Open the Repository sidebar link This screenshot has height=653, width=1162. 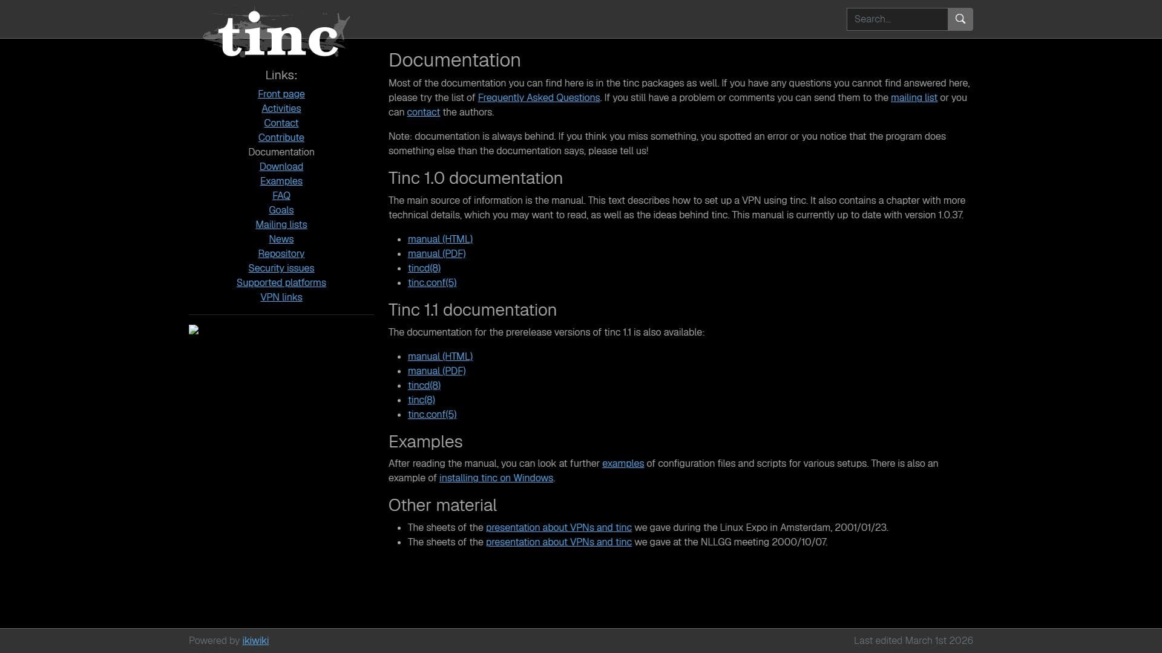pos(281,253)
